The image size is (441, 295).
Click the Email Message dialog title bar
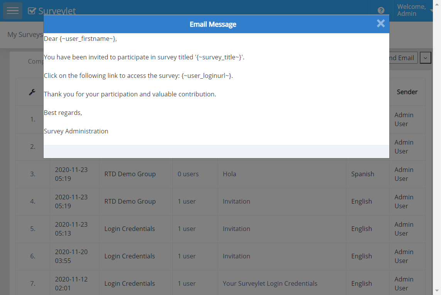point(213,24)
